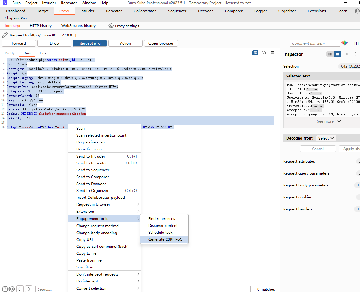This screenshot has width=360, height=292.
Task: Select Copy as curl command (bash)
Action: [x=105, y=247]
